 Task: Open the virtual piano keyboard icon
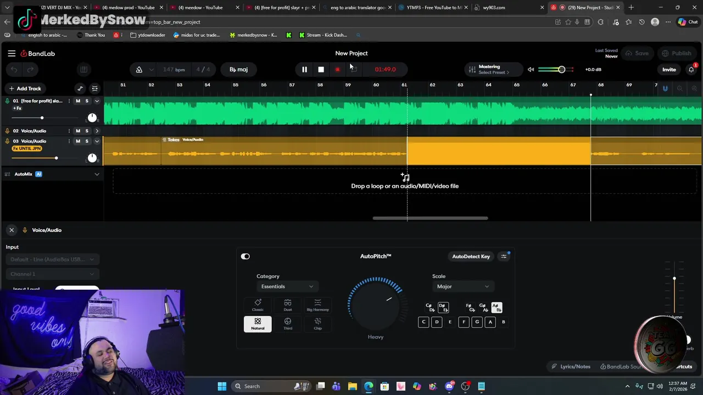point(83,70)
